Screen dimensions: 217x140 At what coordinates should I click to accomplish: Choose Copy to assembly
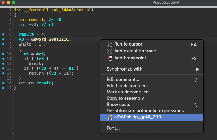tap(125, 98)
